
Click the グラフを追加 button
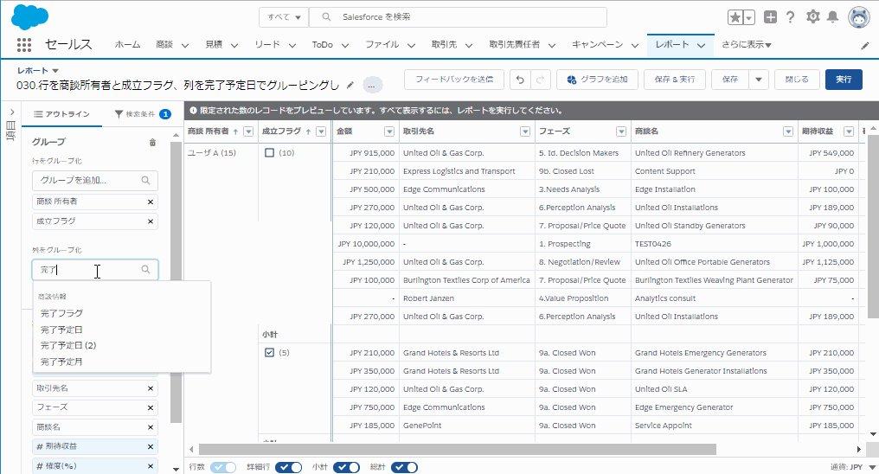click(x=597, y=80)
